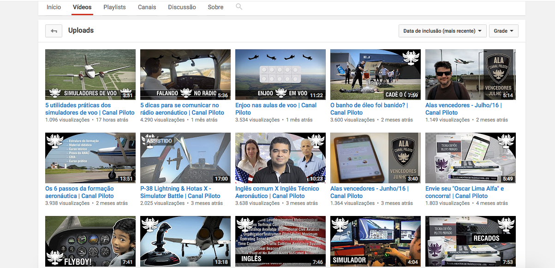Click '3.938 visualizações' view count text
Viewport: 555px width, 268px height.
tap(67, 203)
